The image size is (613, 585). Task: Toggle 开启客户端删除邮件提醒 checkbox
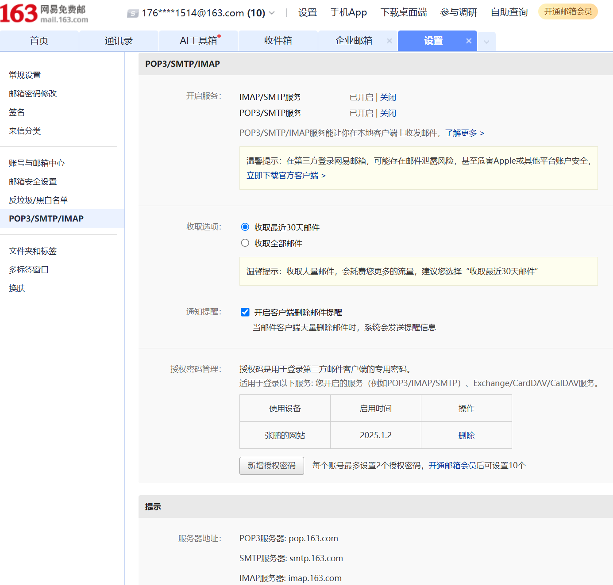[245, 312]
